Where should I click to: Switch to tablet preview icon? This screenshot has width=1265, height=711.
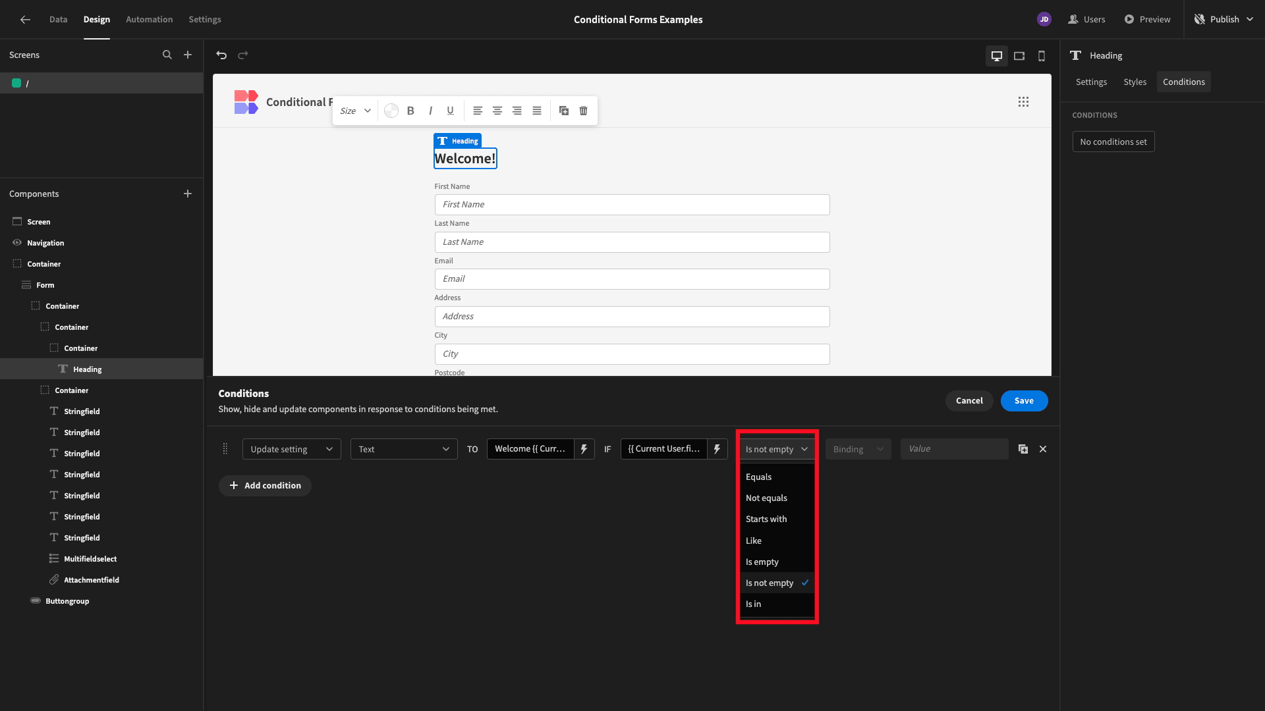click(1019, 56)
